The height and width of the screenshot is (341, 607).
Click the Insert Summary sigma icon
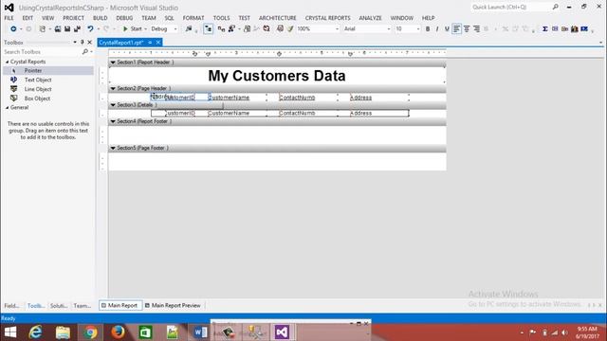545,29
